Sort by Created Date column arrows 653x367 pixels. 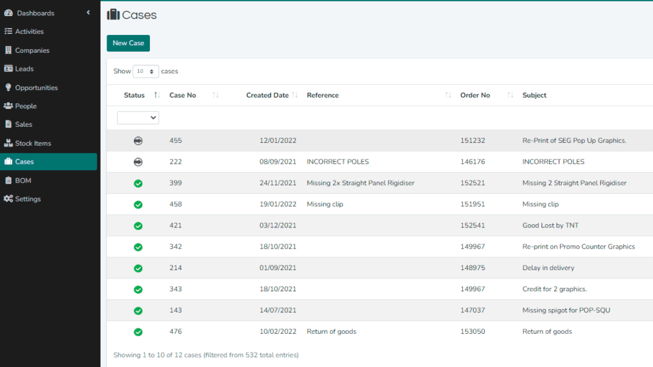(x=295, y=95)
